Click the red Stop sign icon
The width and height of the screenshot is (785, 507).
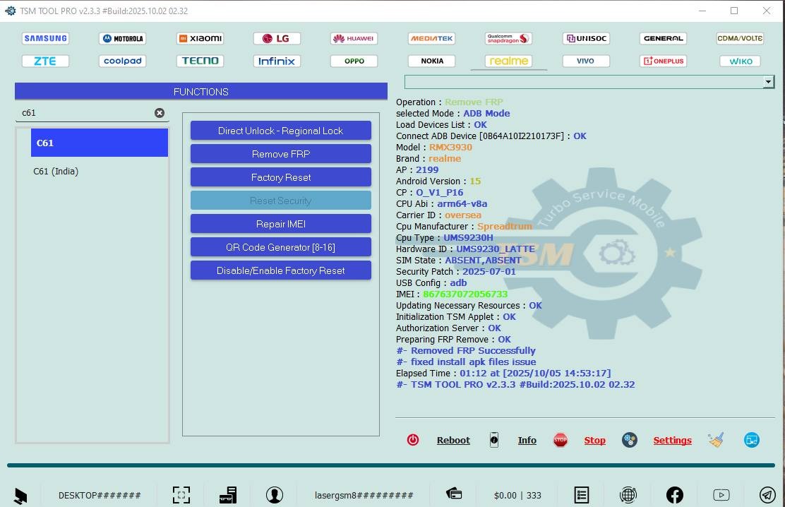point(561,440)
